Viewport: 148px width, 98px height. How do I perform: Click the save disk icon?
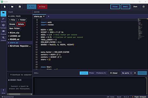pos(20,7)
